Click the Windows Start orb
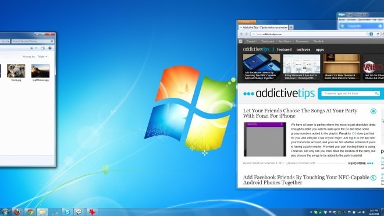 click(5, 212)
